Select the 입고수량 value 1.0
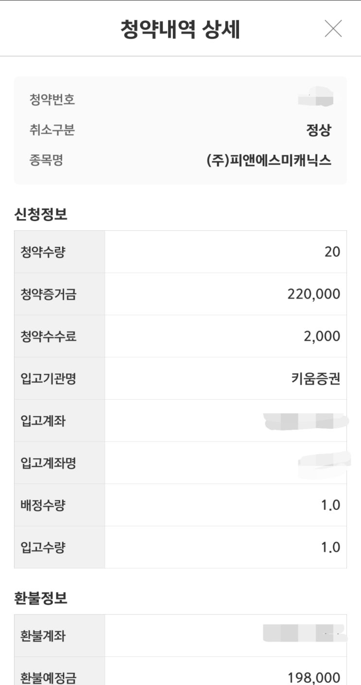Viewport: 361px width, 685px height. point(330,548)
